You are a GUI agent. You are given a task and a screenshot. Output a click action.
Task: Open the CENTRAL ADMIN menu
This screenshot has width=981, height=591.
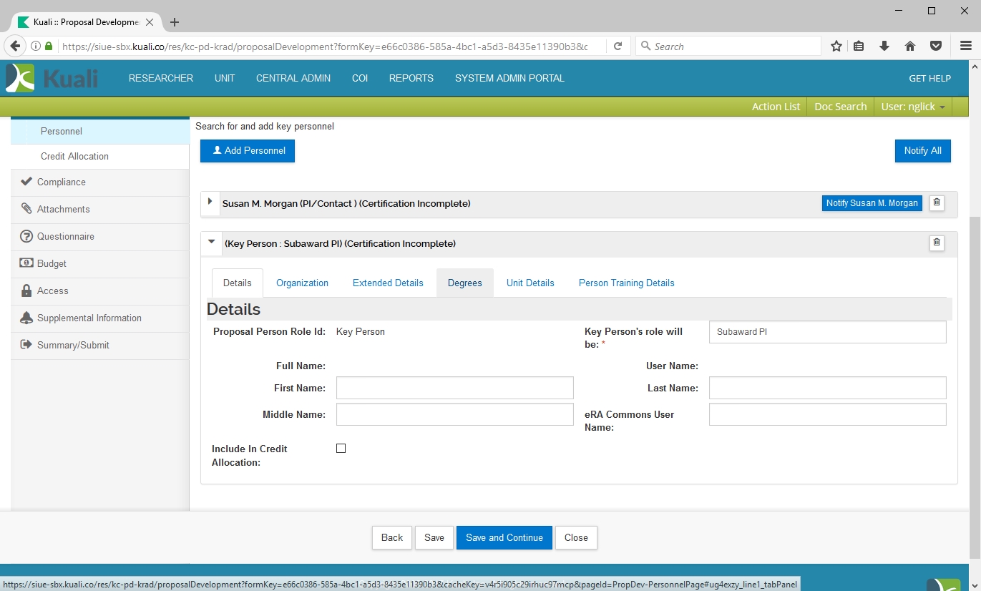pyautogui.click(x=293, y=79)
